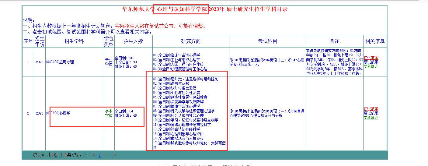The image size is (428, 166).
Task: Click the 学位类型 column header
Action: pyautogui.click(x=109, y=41)
